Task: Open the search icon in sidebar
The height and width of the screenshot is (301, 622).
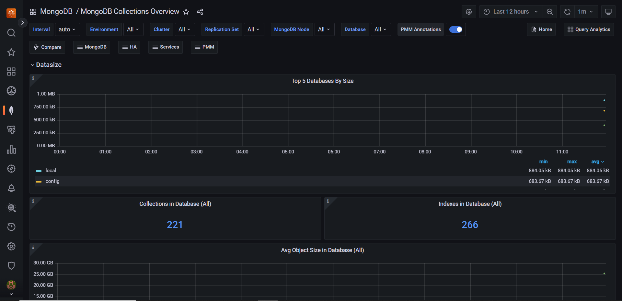Action: pyautogui.click(x=11, y=33)
